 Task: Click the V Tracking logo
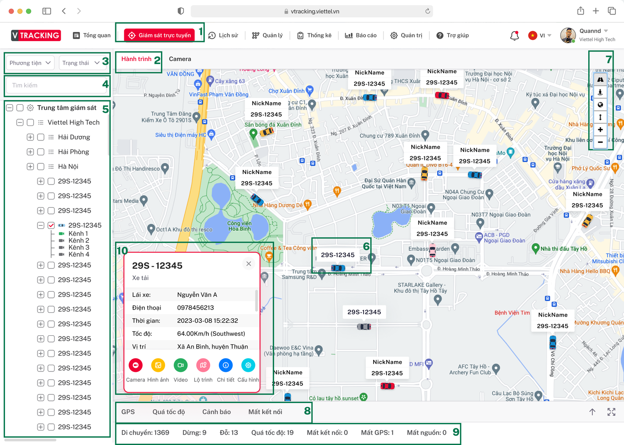pyautogui.click(x=36, y=35)
